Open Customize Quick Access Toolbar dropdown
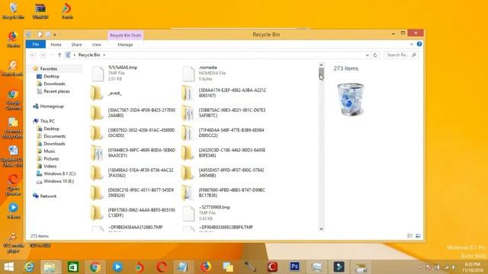This screenshot has height=274, width=488. [x=55, y=34]
